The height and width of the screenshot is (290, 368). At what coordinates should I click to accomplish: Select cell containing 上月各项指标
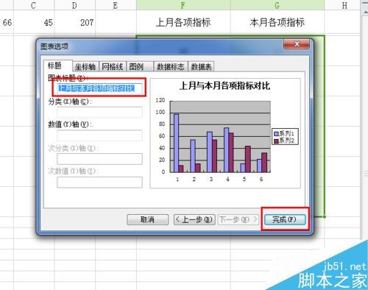(183, 22)
